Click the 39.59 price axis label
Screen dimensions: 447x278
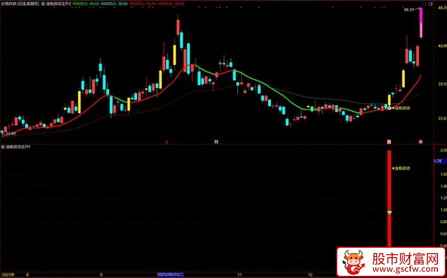tap(442, 84)
